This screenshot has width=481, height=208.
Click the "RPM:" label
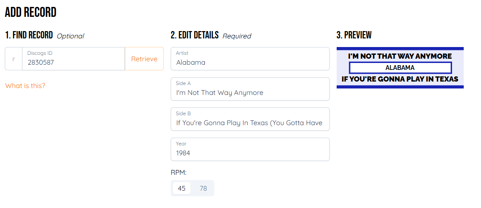click(178, 173)
